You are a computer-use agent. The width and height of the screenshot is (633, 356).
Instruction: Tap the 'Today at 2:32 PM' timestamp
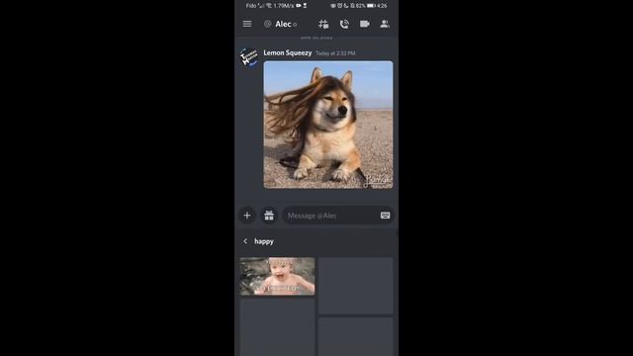335,52
